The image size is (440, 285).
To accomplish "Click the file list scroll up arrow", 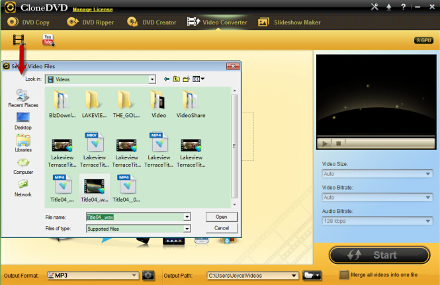I will click(235, 91).
